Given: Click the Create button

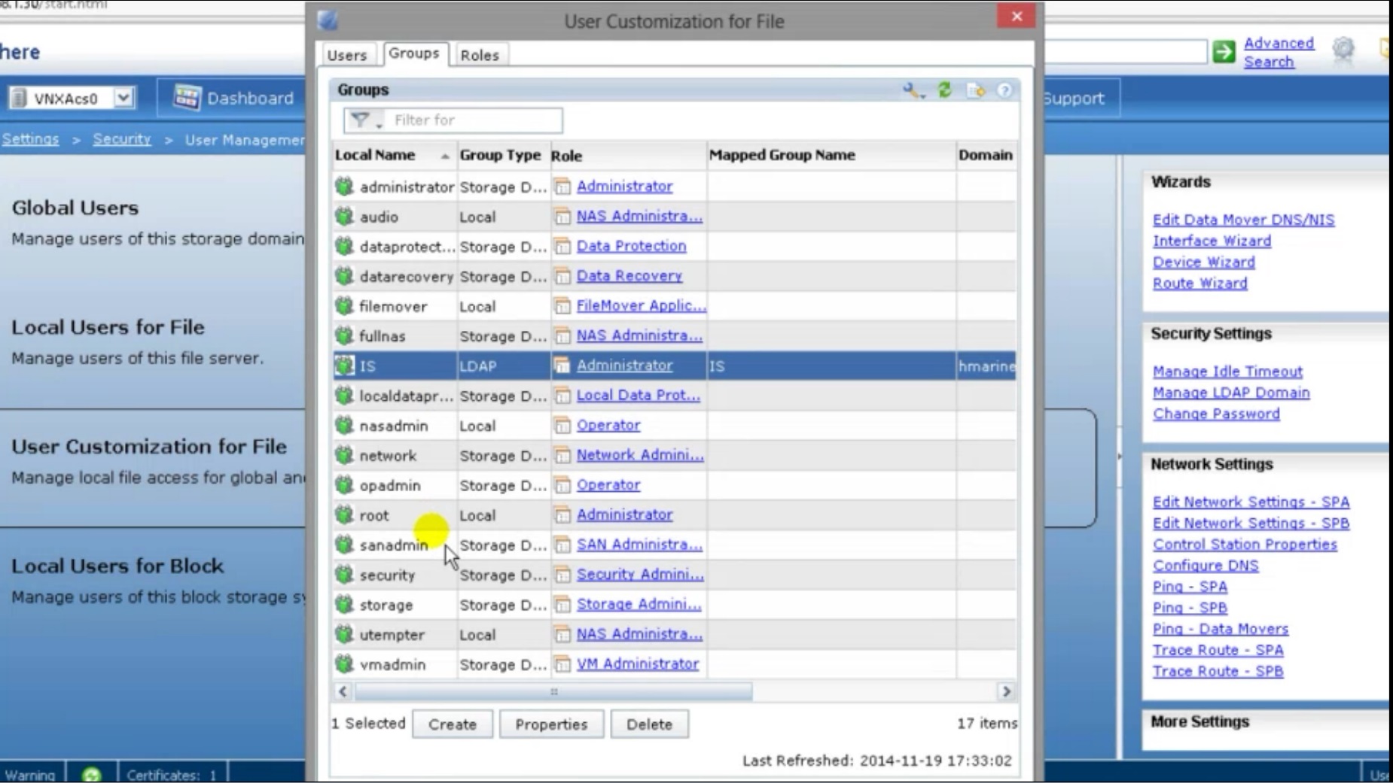Looking at the screenshot, I should 453,724.
